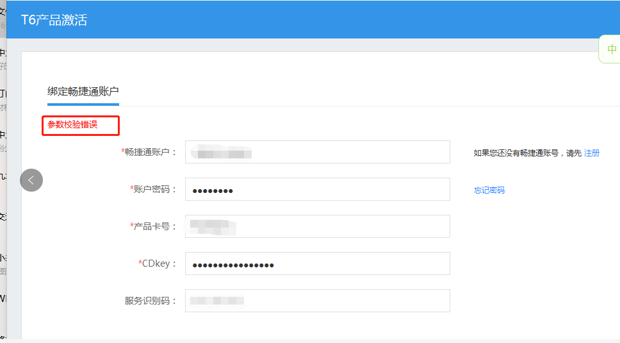The height and width of the screenshot is (343, 620).
Task: Click the 产品卡号 input field
Action: click(318, 226)
